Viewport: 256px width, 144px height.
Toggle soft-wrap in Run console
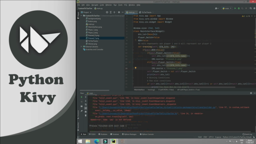86,104
